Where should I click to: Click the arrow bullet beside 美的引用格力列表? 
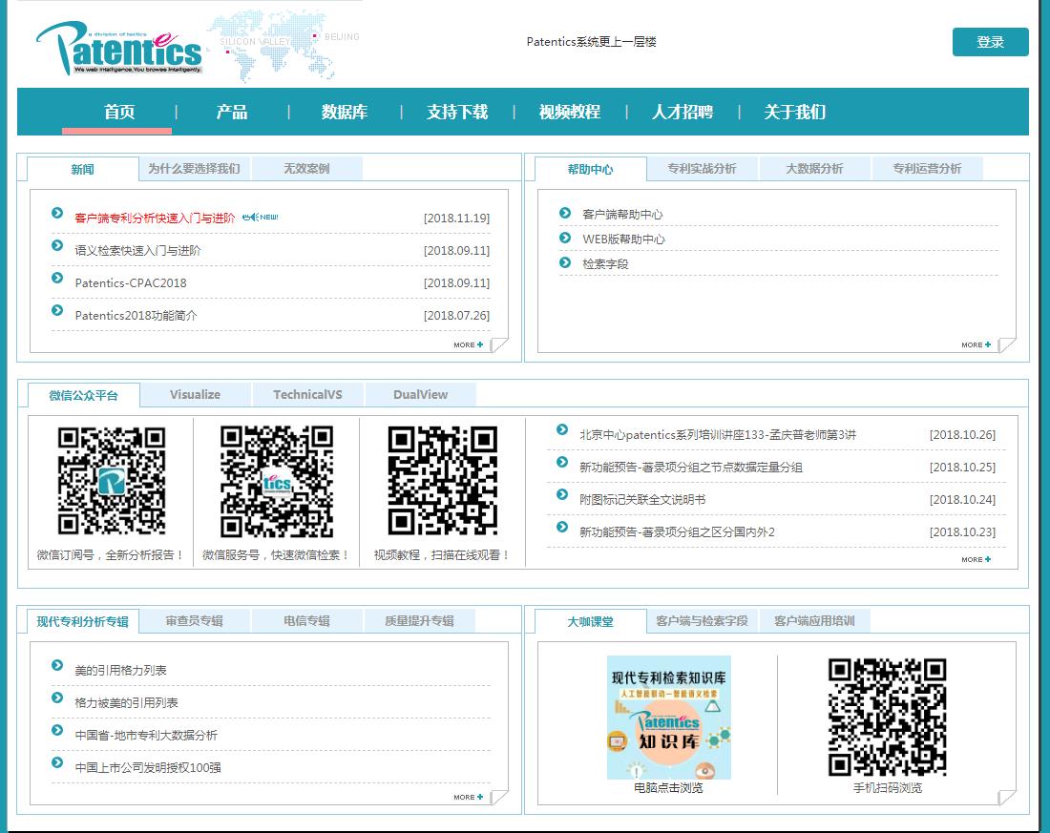57,666
